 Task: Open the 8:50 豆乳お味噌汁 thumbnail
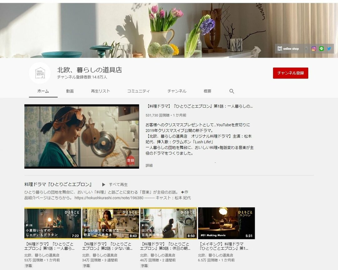[x=169, y=223]
